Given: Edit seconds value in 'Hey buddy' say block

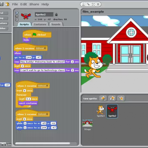Looking at the screenshot, I should [x=72, y=62].
